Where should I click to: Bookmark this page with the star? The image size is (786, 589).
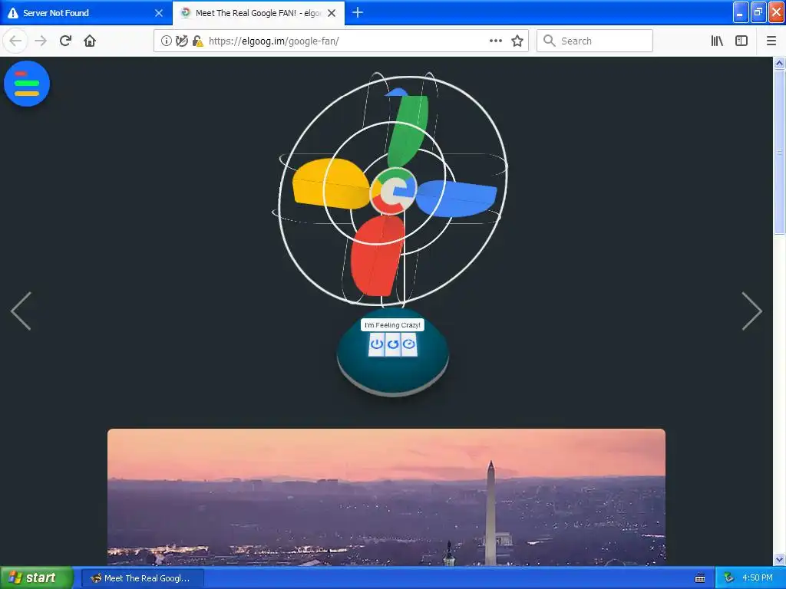[x=517, y=41]
